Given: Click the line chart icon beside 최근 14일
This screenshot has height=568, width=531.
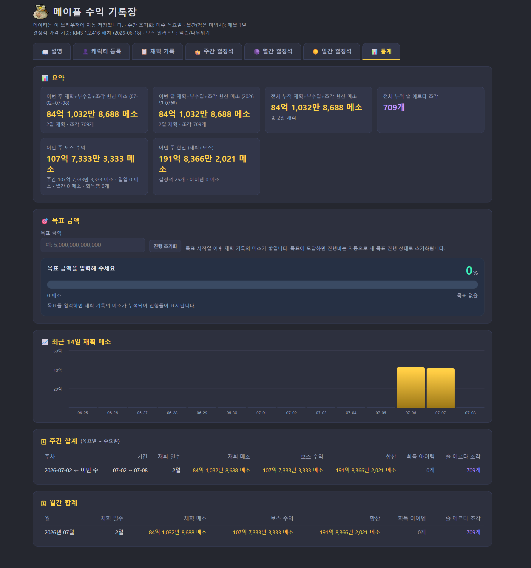Looking at the screenshot, I should (45, 342).
